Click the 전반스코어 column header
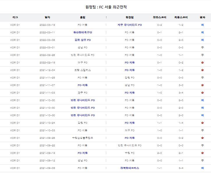This screenshot has width=211, height=173. pos(159,17)
